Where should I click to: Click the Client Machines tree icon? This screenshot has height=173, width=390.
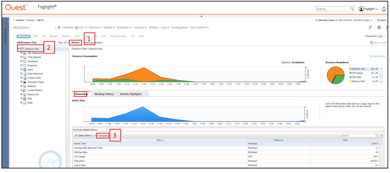click(x=25, y=74)
